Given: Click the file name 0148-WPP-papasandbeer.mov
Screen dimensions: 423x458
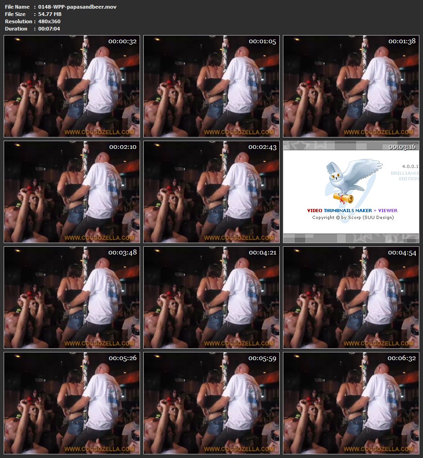Looking at the screenshot, I should click(x=77, y=7).
